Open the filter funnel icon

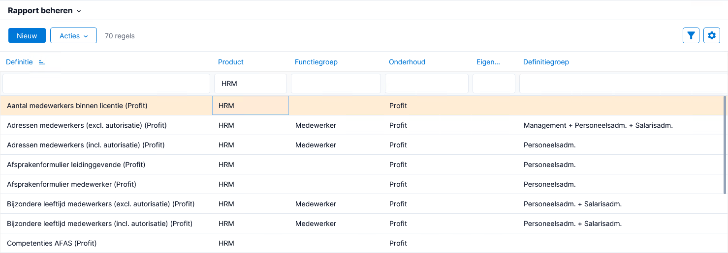pos(691,35)
